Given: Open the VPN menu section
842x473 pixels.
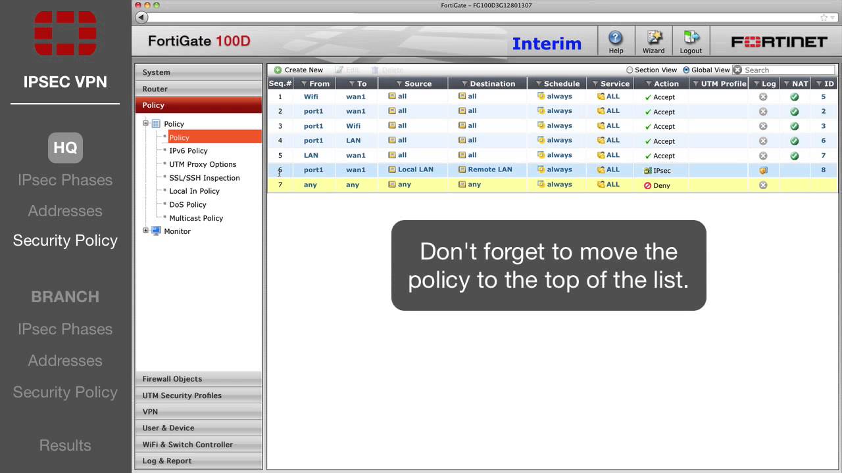Looking at the screenshot, I should [198, 411].
